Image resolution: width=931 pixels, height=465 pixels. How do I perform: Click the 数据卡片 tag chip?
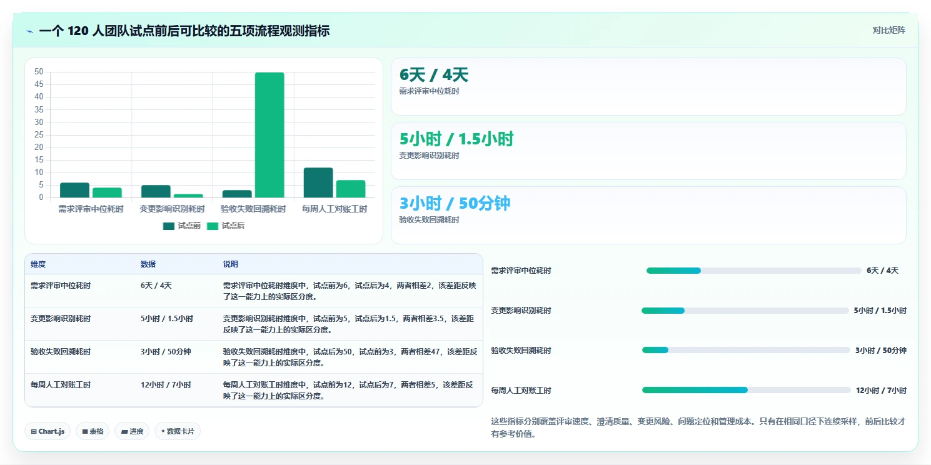(x=178, y=431)
